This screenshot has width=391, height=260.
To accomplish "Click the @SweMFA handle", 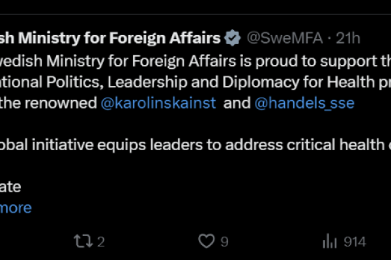I will click(283, 37).
